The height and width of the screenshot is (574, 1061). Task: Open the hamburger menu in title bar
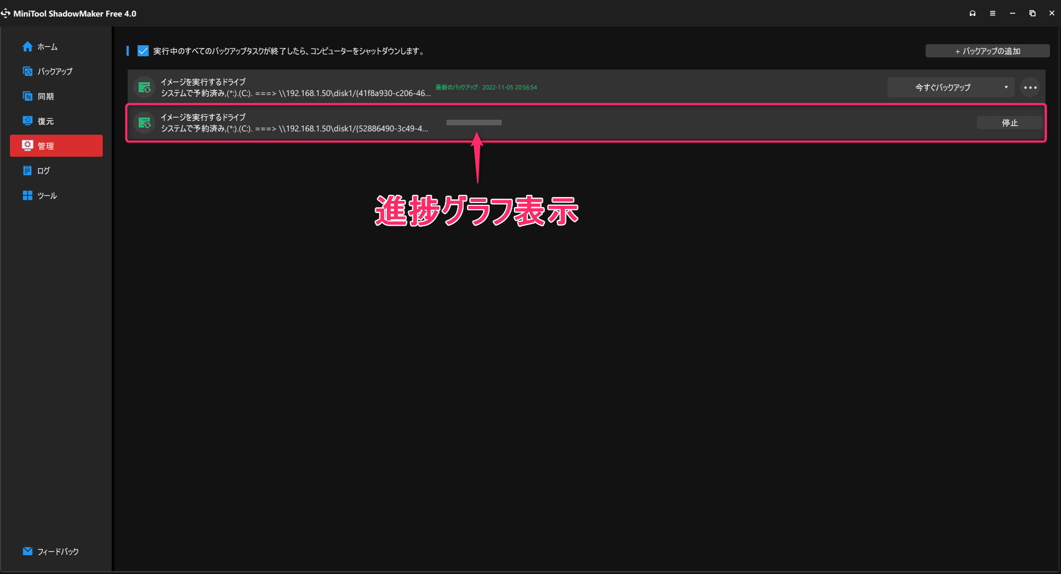tap(992, 13)
